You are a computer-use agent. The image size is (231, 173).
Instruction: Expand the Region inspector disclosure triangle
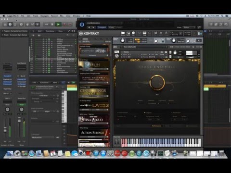click(2, 31)
